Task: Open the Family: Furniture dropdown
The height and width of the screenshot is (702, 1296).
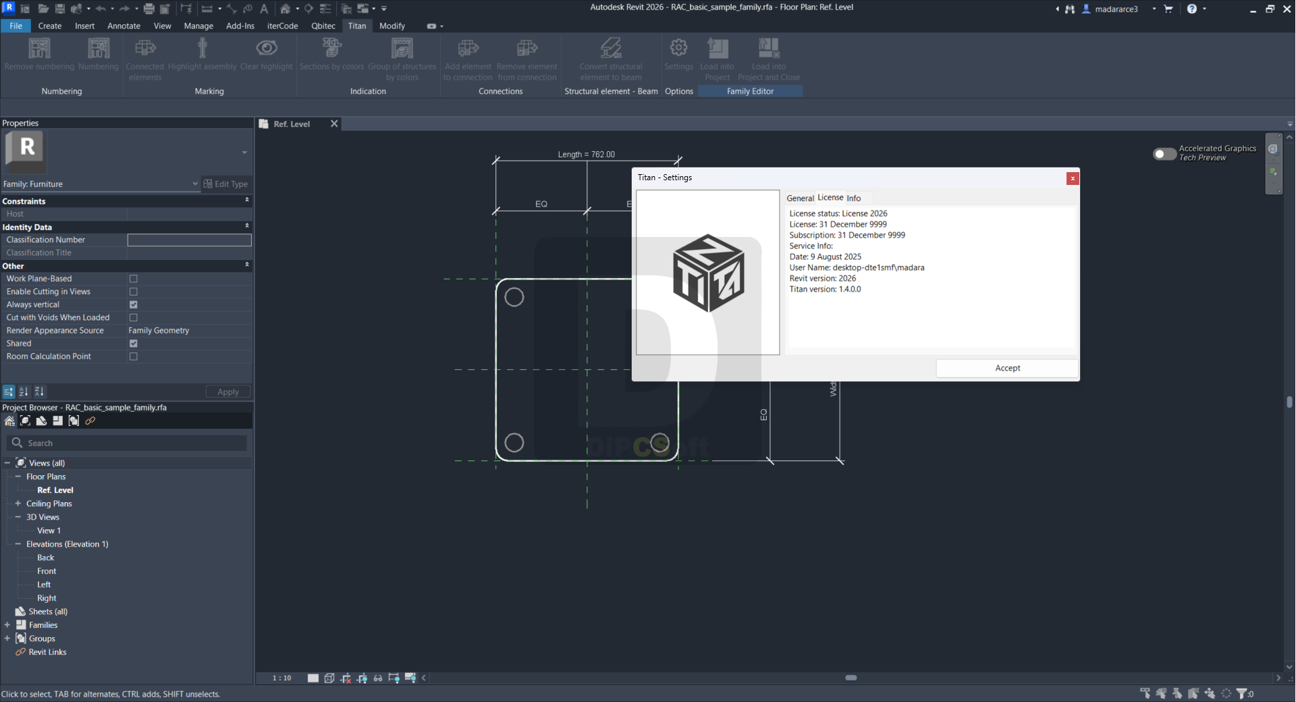Action: coord(101,184)
